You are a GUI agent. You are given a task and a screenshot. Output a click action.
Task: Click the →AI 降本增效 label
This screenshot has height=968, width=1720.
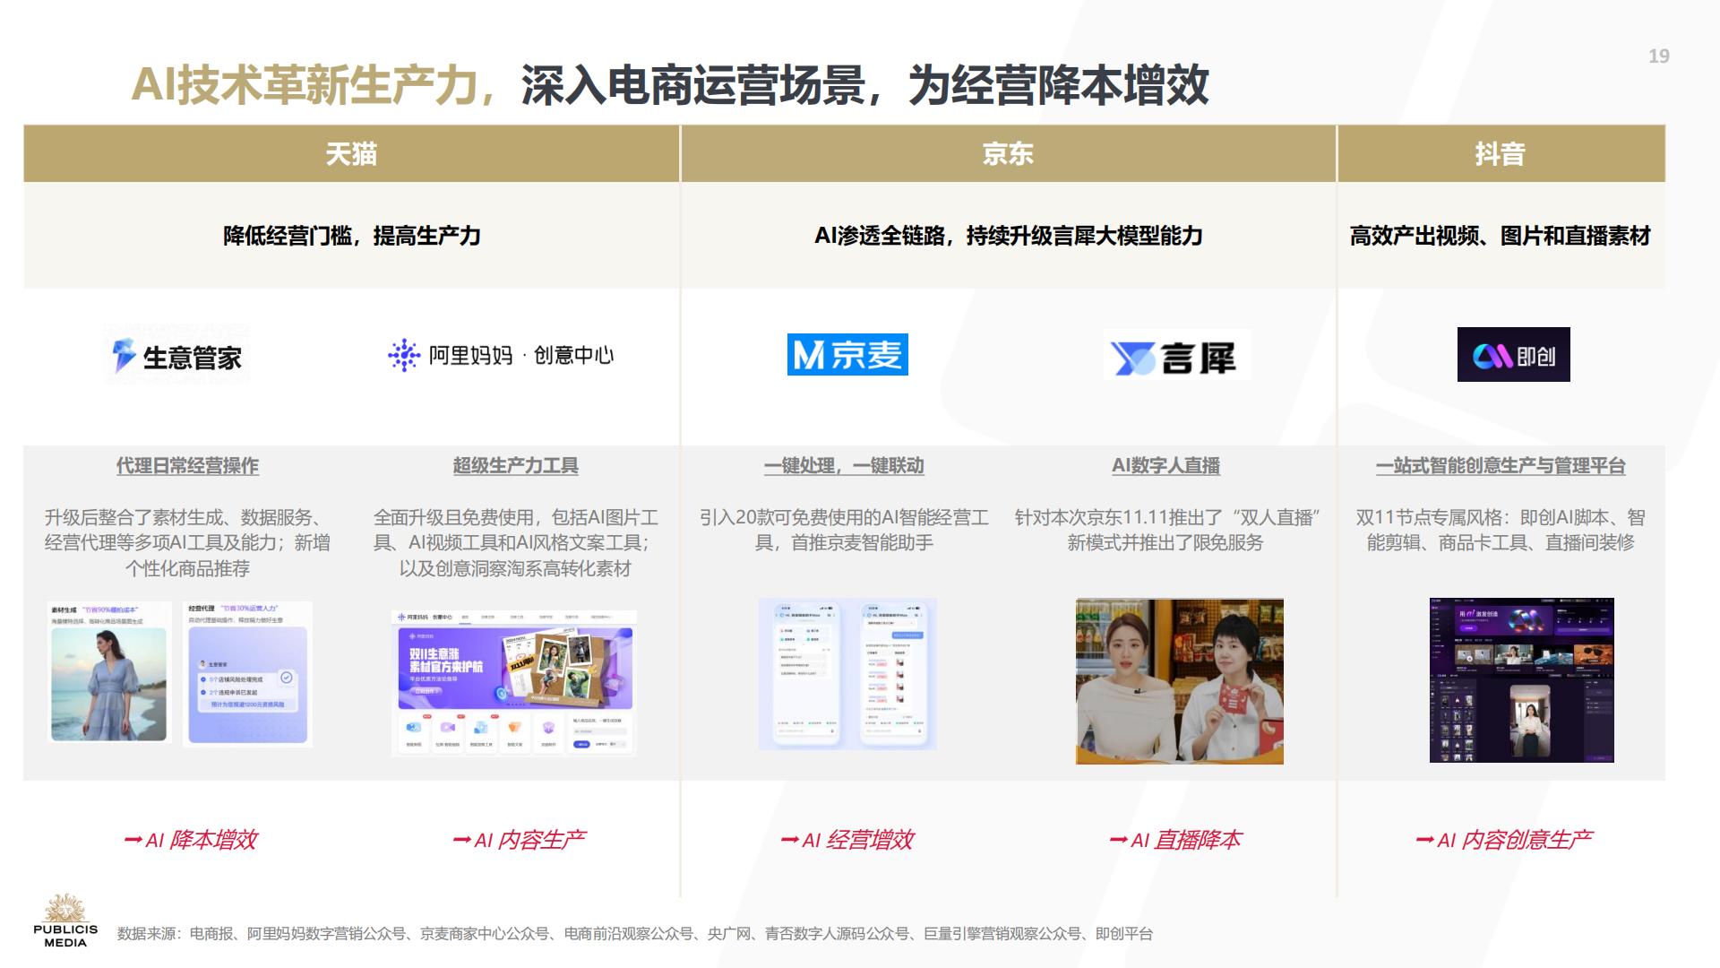[190, 840]
